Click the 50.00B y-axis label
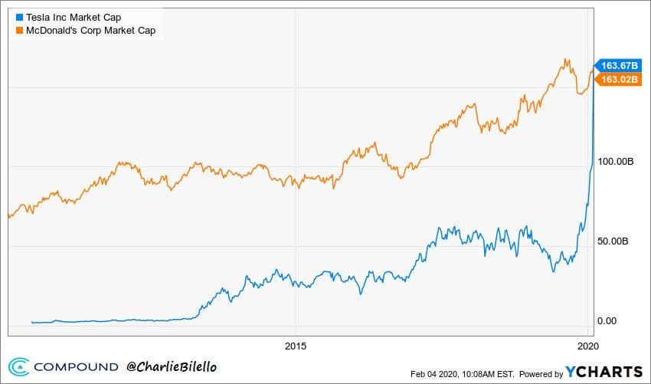 (614, 241)
